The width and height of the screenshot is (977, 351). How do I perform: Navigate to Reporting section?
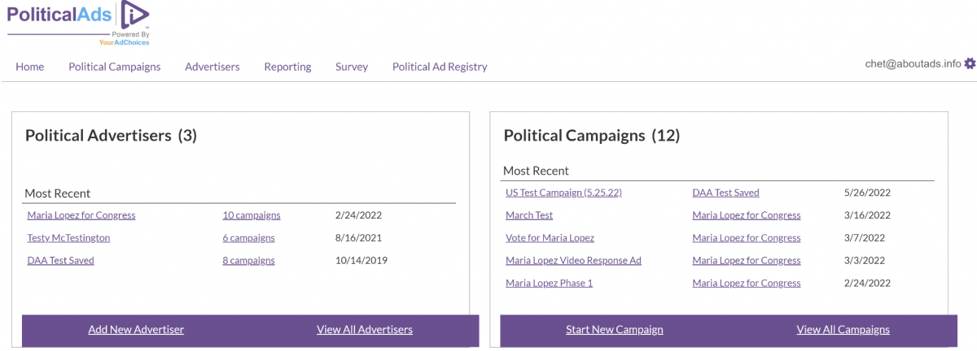pyautogui.click(x=287, y=67)
